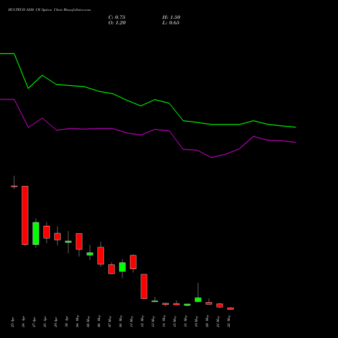This screenshot has width=338, height=338.
Task: Click the 04 May date label
Action: pyautogui.click(x=78, y=322)
